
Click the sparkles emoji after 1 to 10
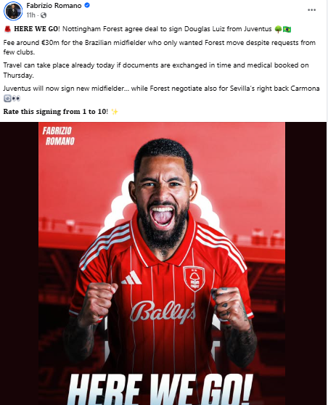[x=115, y=112]
